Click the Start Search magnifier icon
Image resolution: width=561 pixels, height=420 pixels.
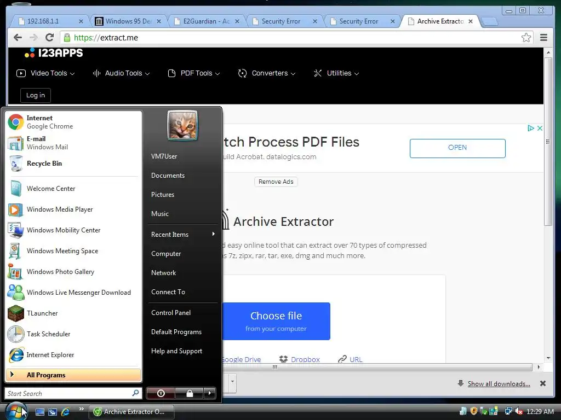136,393
